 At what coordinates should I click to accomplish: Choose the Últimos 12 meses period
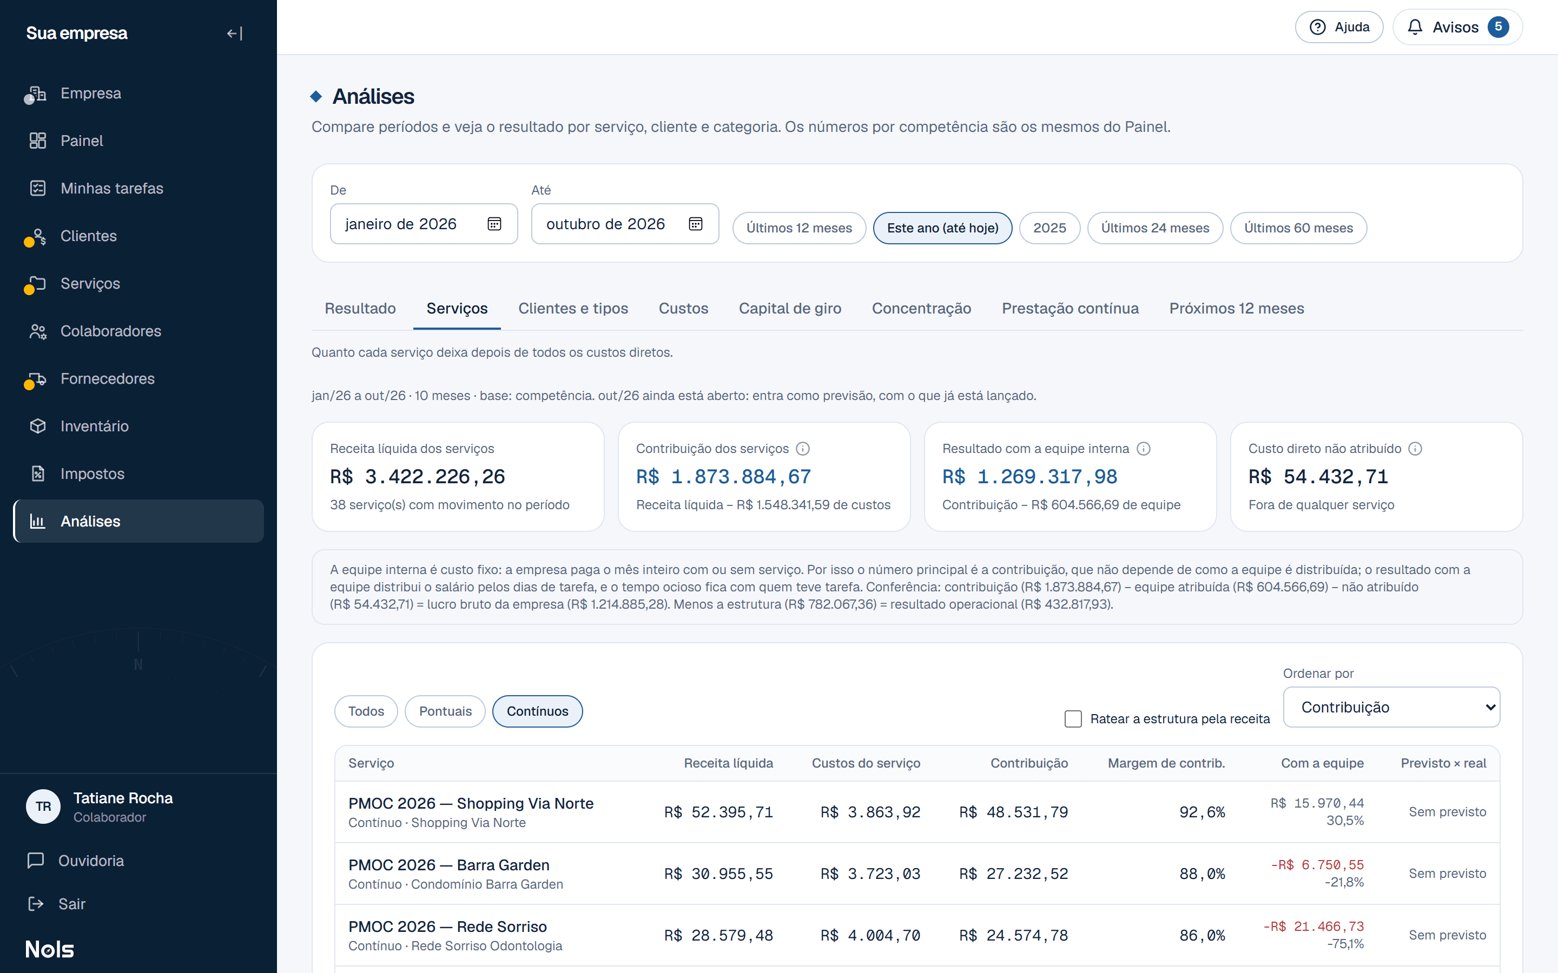(799, 228)
